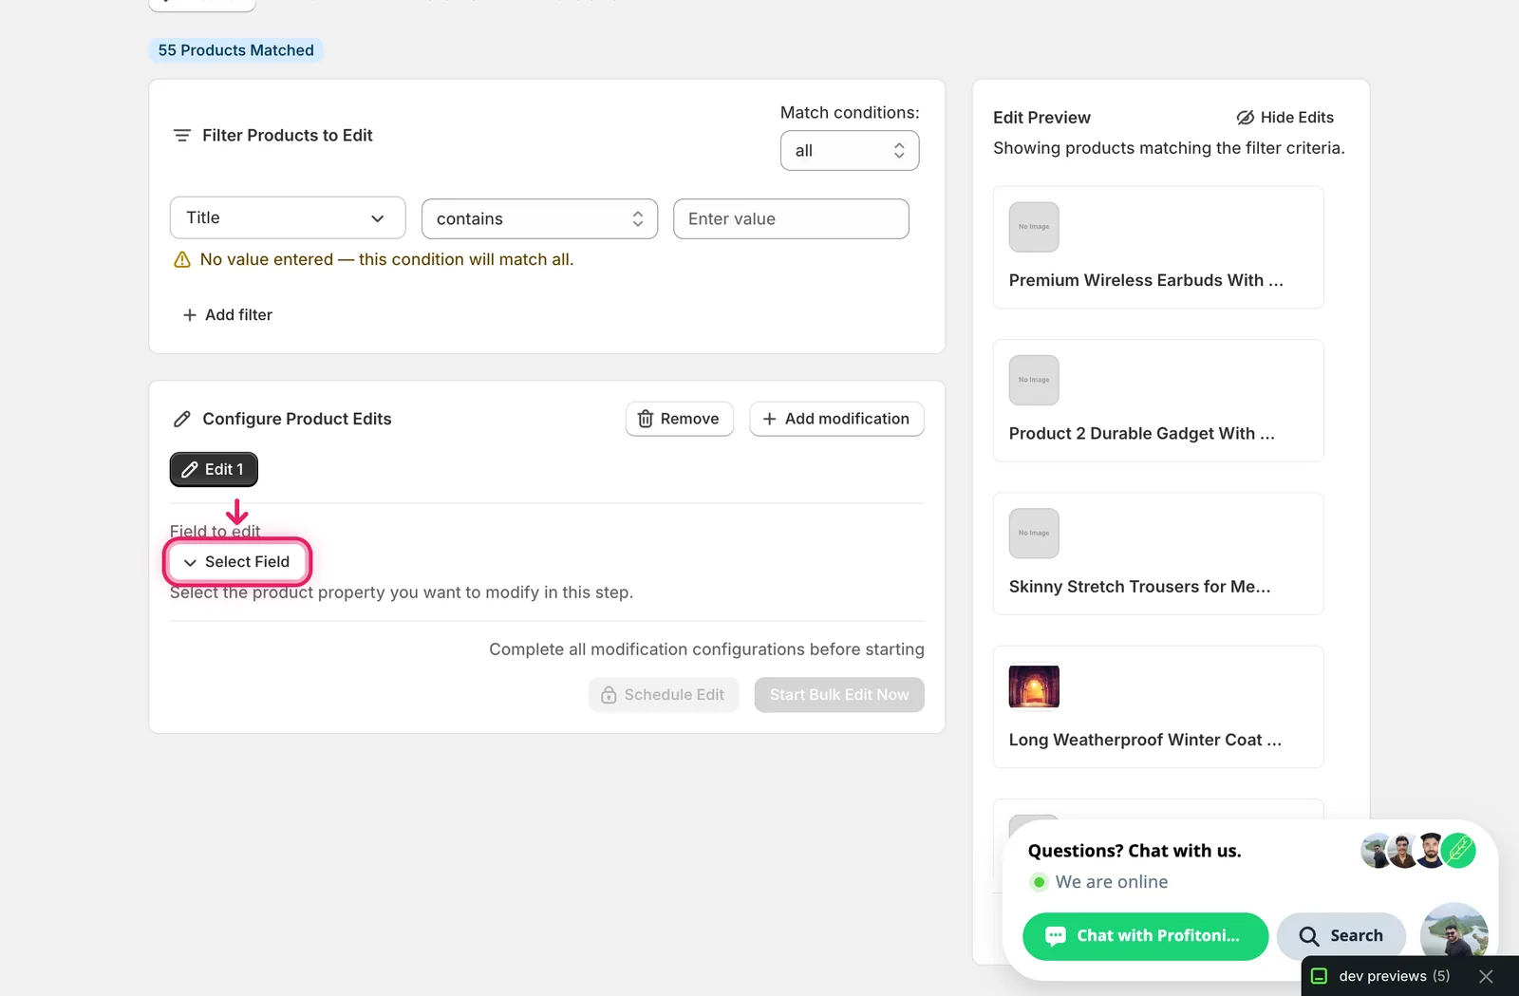Click the warning triangle icon
This screenshot has width=1519, height=996.
(x=182, y=260)
